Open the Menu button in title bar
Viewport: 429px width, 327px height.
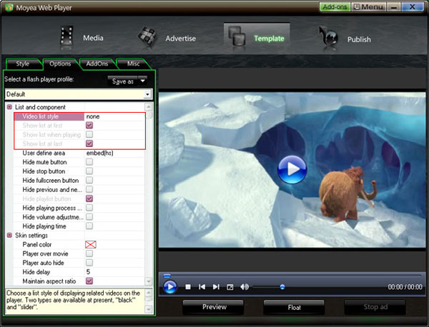click(368, 7)
